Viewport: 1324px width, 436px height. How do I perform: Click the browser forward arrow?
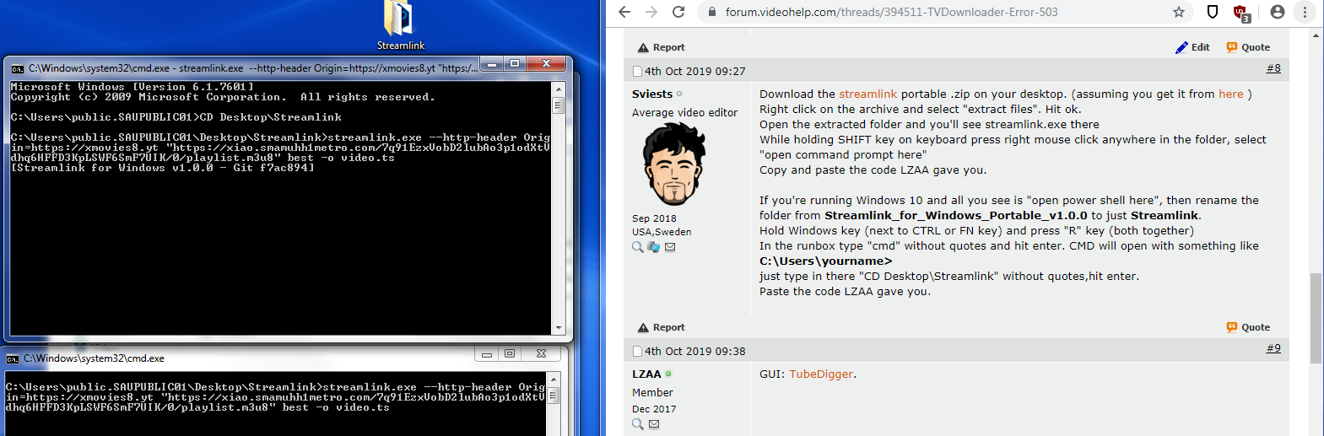[x=651, y=12]
